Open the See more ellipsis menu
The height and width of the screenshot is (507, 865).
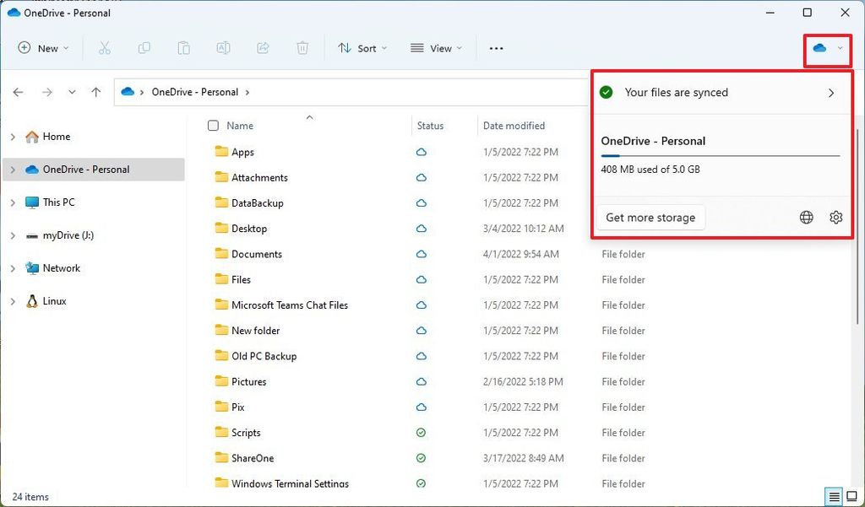pyautogui.click(x=496, y=48)
